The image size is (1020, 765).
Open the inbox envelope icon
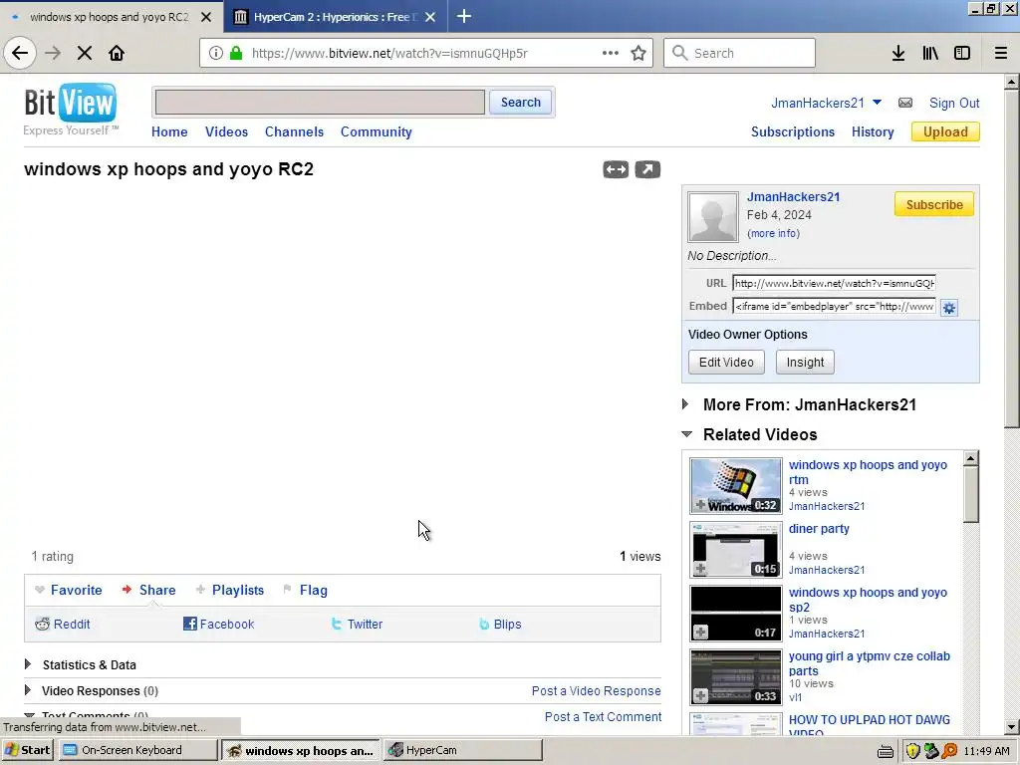(x=905, y=103)
